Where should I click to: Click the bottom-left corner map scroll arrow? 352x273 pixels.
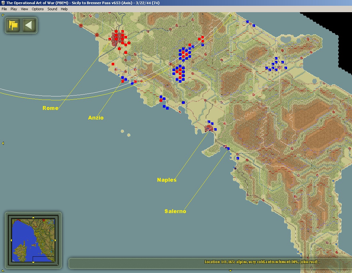3,271
